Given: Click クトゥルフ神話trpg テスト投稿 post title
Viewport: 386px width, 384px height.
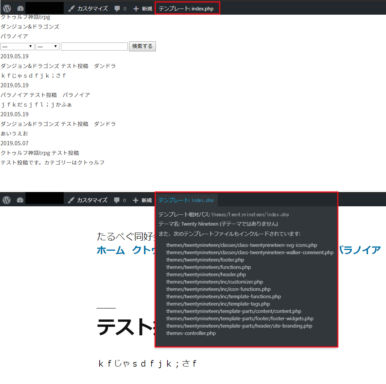Looking at the screenshot, I should 40,153.
